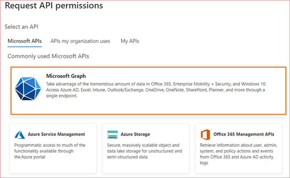The image size is (290, 178).
Task: Click the Azure Storage icon
Action: tap(113, 135)
